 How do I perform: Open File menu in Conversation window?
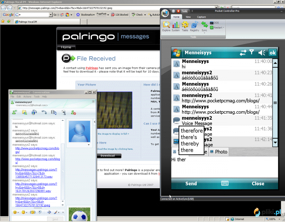[x=12, y=97]
